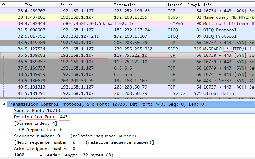255x159 pixels.
Task: Click the Info column header
Action: [207, 5]
